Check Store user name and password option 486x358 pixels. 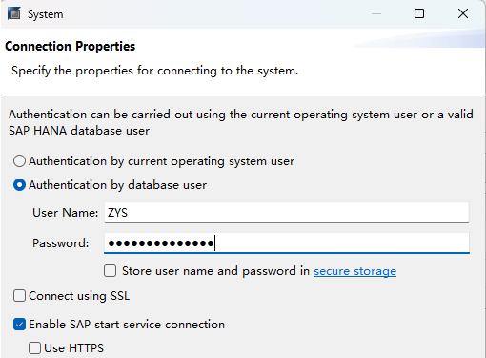pyautogui.click(x=110, y=271)
